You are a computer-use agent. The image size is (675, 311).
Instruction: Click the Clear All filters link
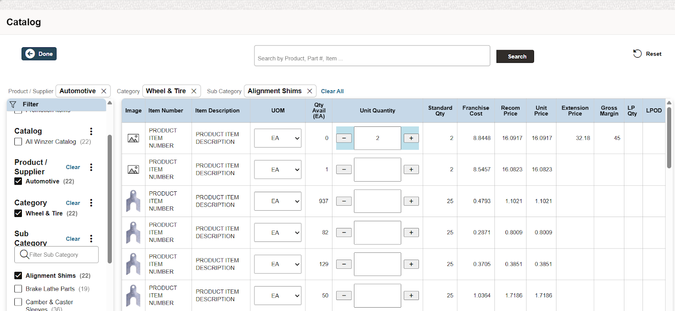tap(332, 91)
